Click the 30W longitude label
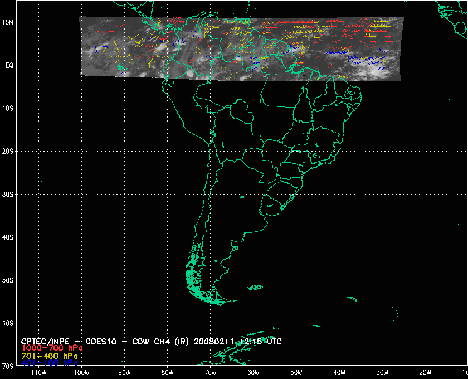Image resolution: width=468 pixels, height=379 pixels. pyautogui.click(x=382, y=372)
